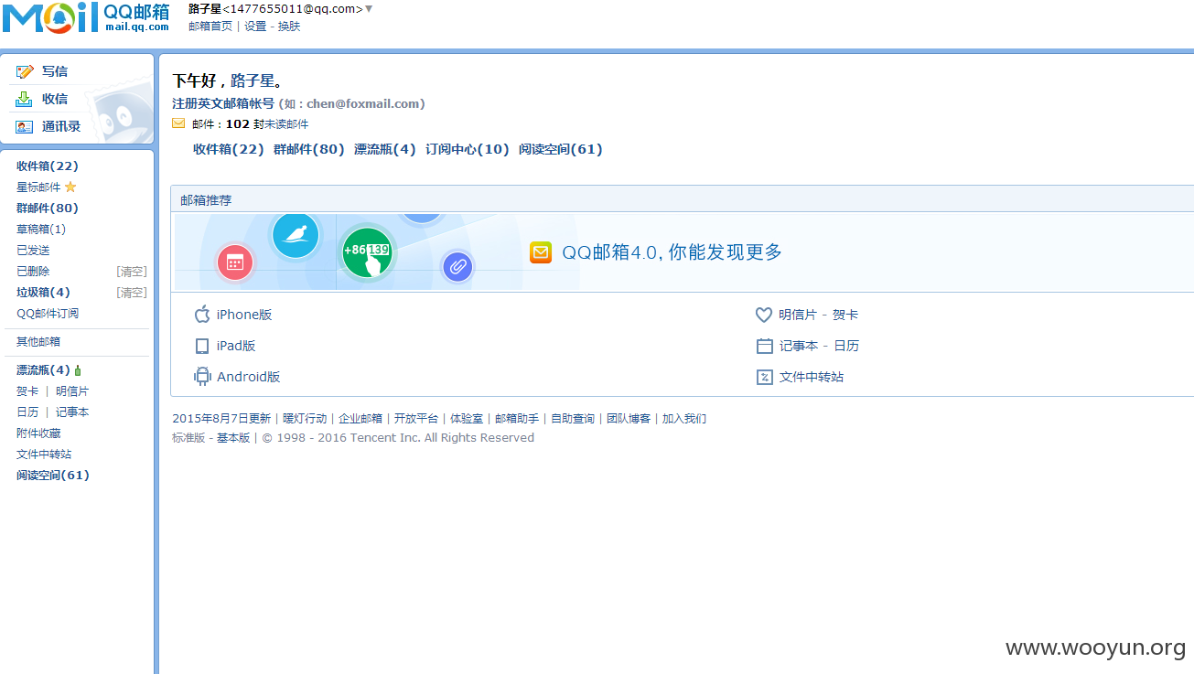Click 注册英文邮箱帐号 link

(223, 103)
